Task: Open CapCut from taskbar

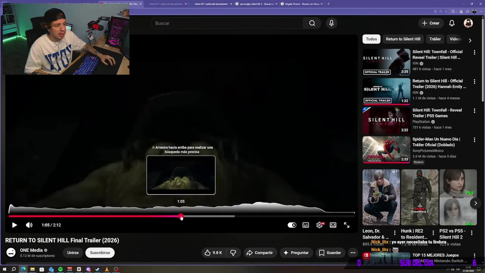Action: [79, 269]
